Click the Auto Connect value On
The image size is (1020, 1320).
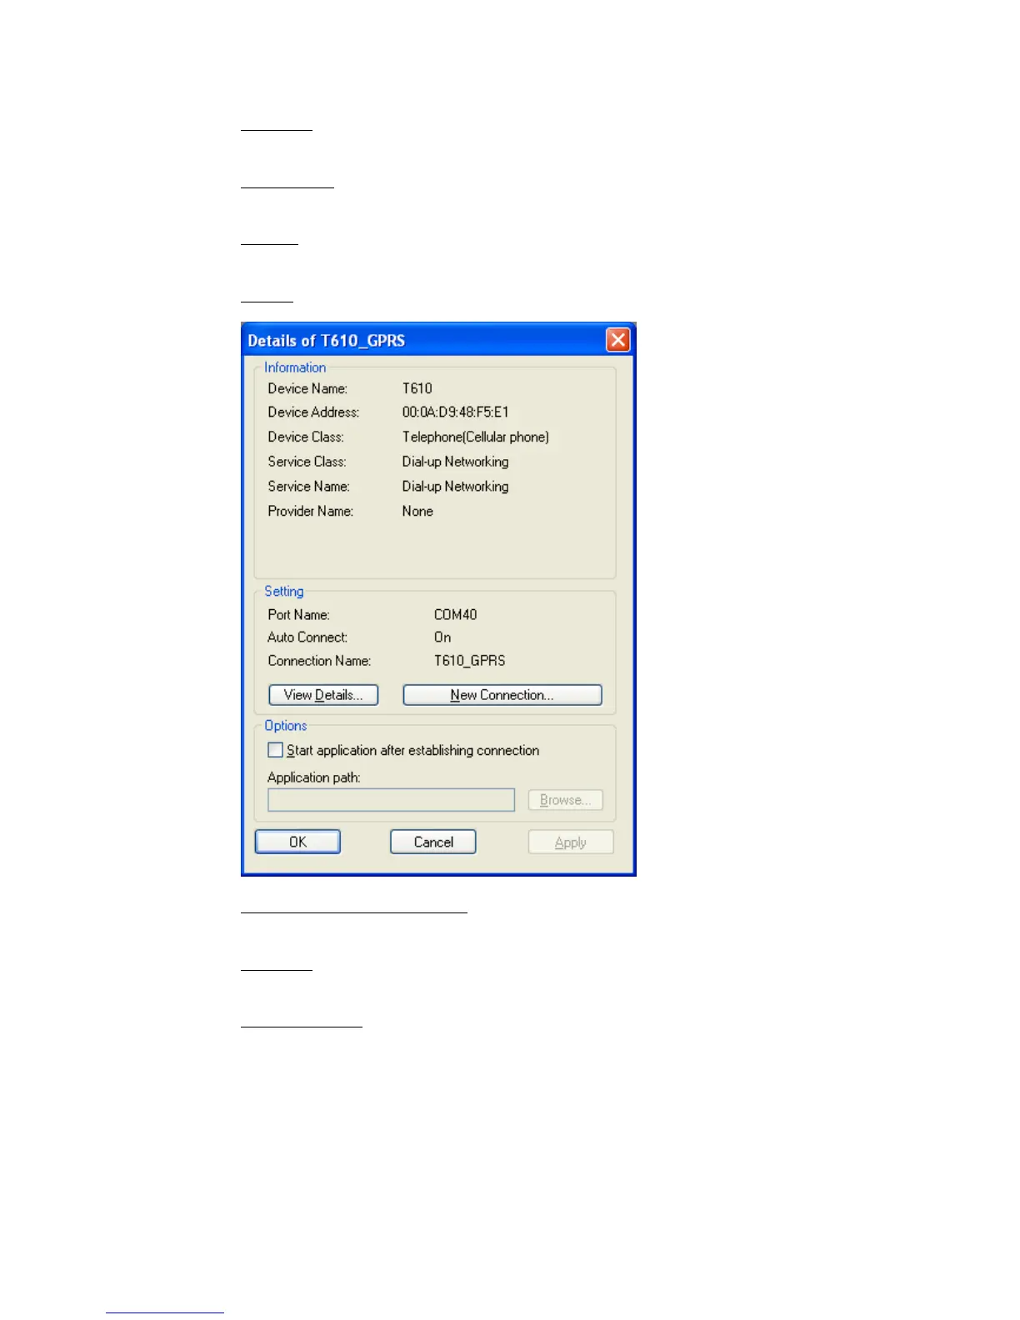tap(442, 637)
